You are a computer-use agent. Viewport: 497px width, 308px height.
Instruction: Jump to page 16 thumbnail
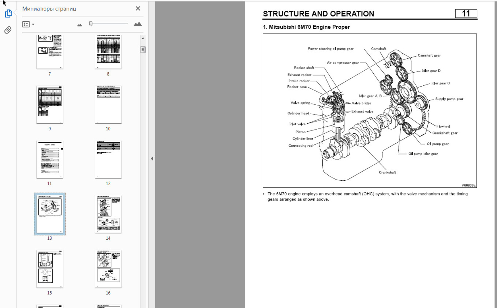[x=108, y=269]
